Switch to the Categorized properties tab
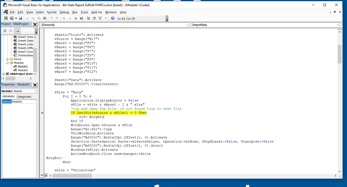The image size is (347, 187). click(24, 96)
